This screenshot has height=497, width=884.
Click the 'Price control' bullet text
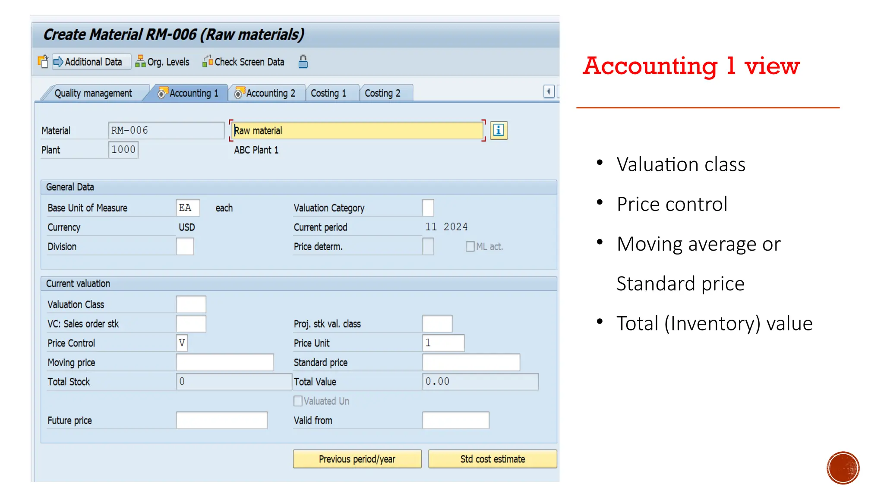click(x=672, y=204)
